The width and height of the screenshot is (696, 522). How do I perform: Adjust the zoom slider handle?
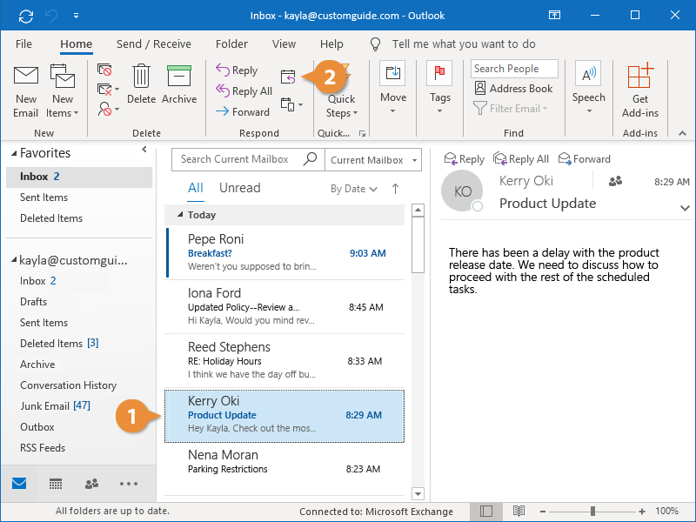[x=592, y=512]
